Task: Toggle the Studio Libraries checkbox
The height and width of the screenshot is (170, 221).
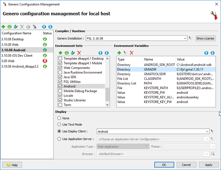Action: click(60, 100)
